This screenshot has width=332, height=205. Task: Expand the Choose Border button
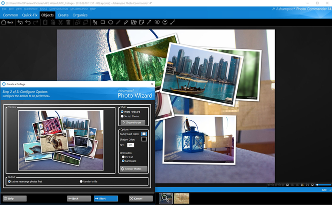tap(133, 123)
